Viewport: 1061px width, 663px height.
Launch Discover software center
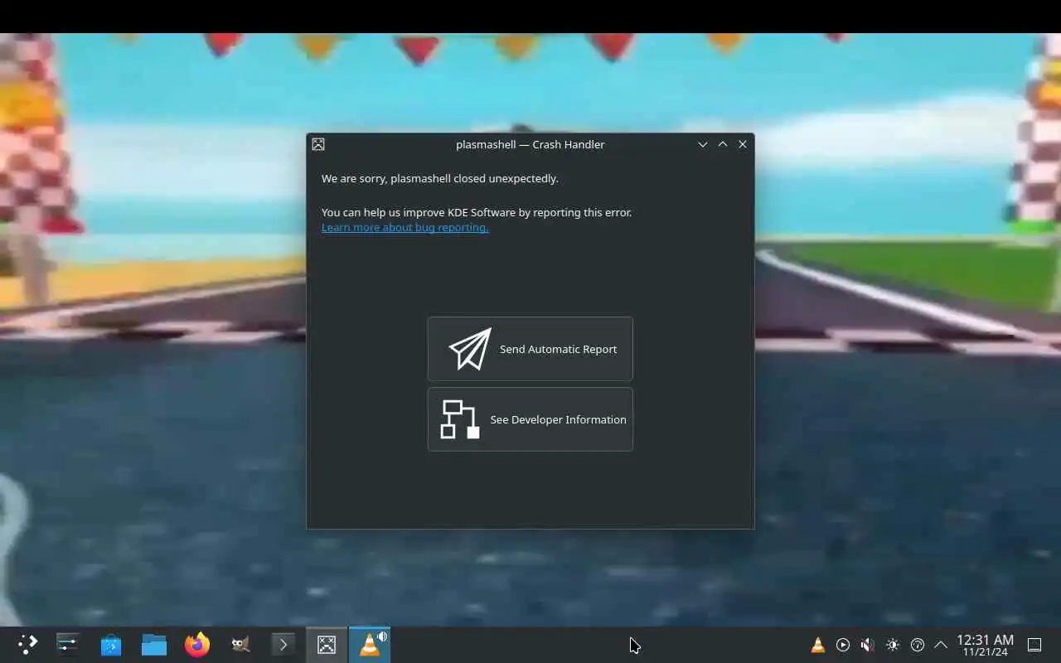coord(111,645)
